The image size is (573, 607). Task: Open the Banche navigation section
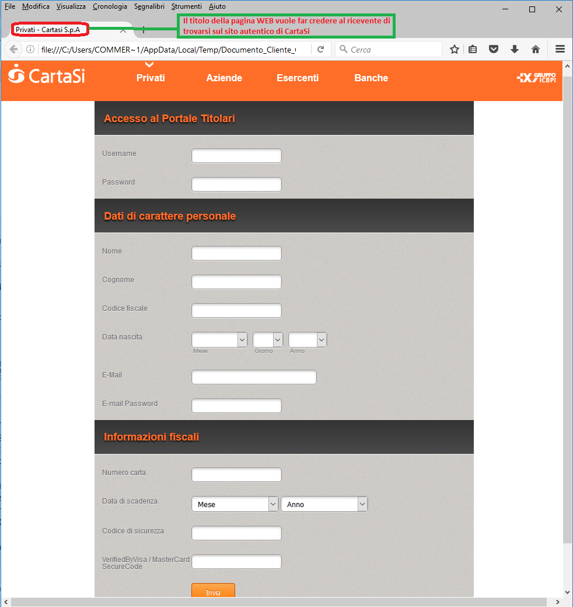371,78
